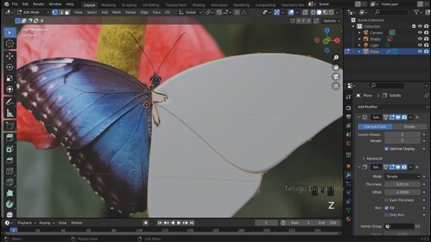Switch orthographic/perspective grid icon
431x242 pixels.
click(335, 86)
